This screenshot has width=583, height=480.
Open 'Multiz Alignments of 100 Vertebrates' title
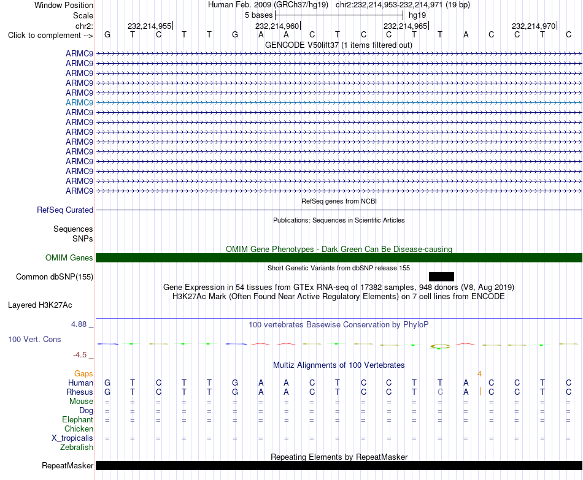(x=339, y=365)
